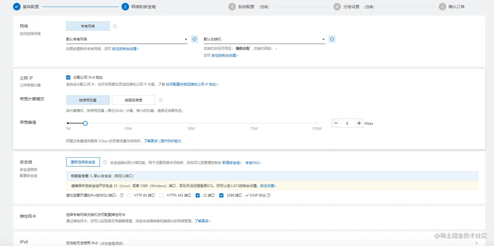Set bandwidth slider to the 100M mark

pyautogui.click(x=317, y=123)
